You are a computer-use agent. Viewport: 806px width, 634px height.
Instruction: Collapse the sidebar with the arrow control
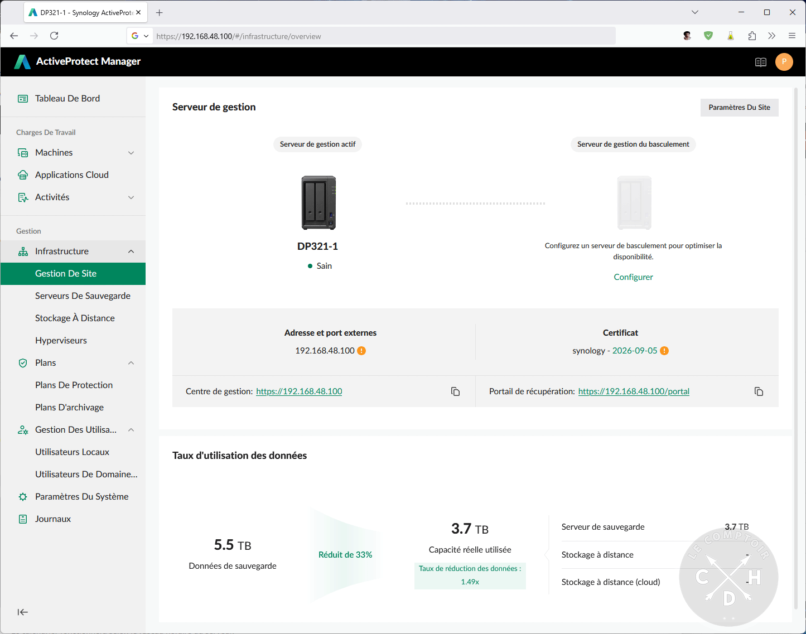22,612
